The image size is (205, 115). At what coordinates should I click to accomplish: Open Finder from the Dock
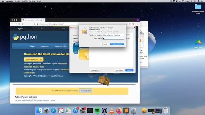pos(39,111)
